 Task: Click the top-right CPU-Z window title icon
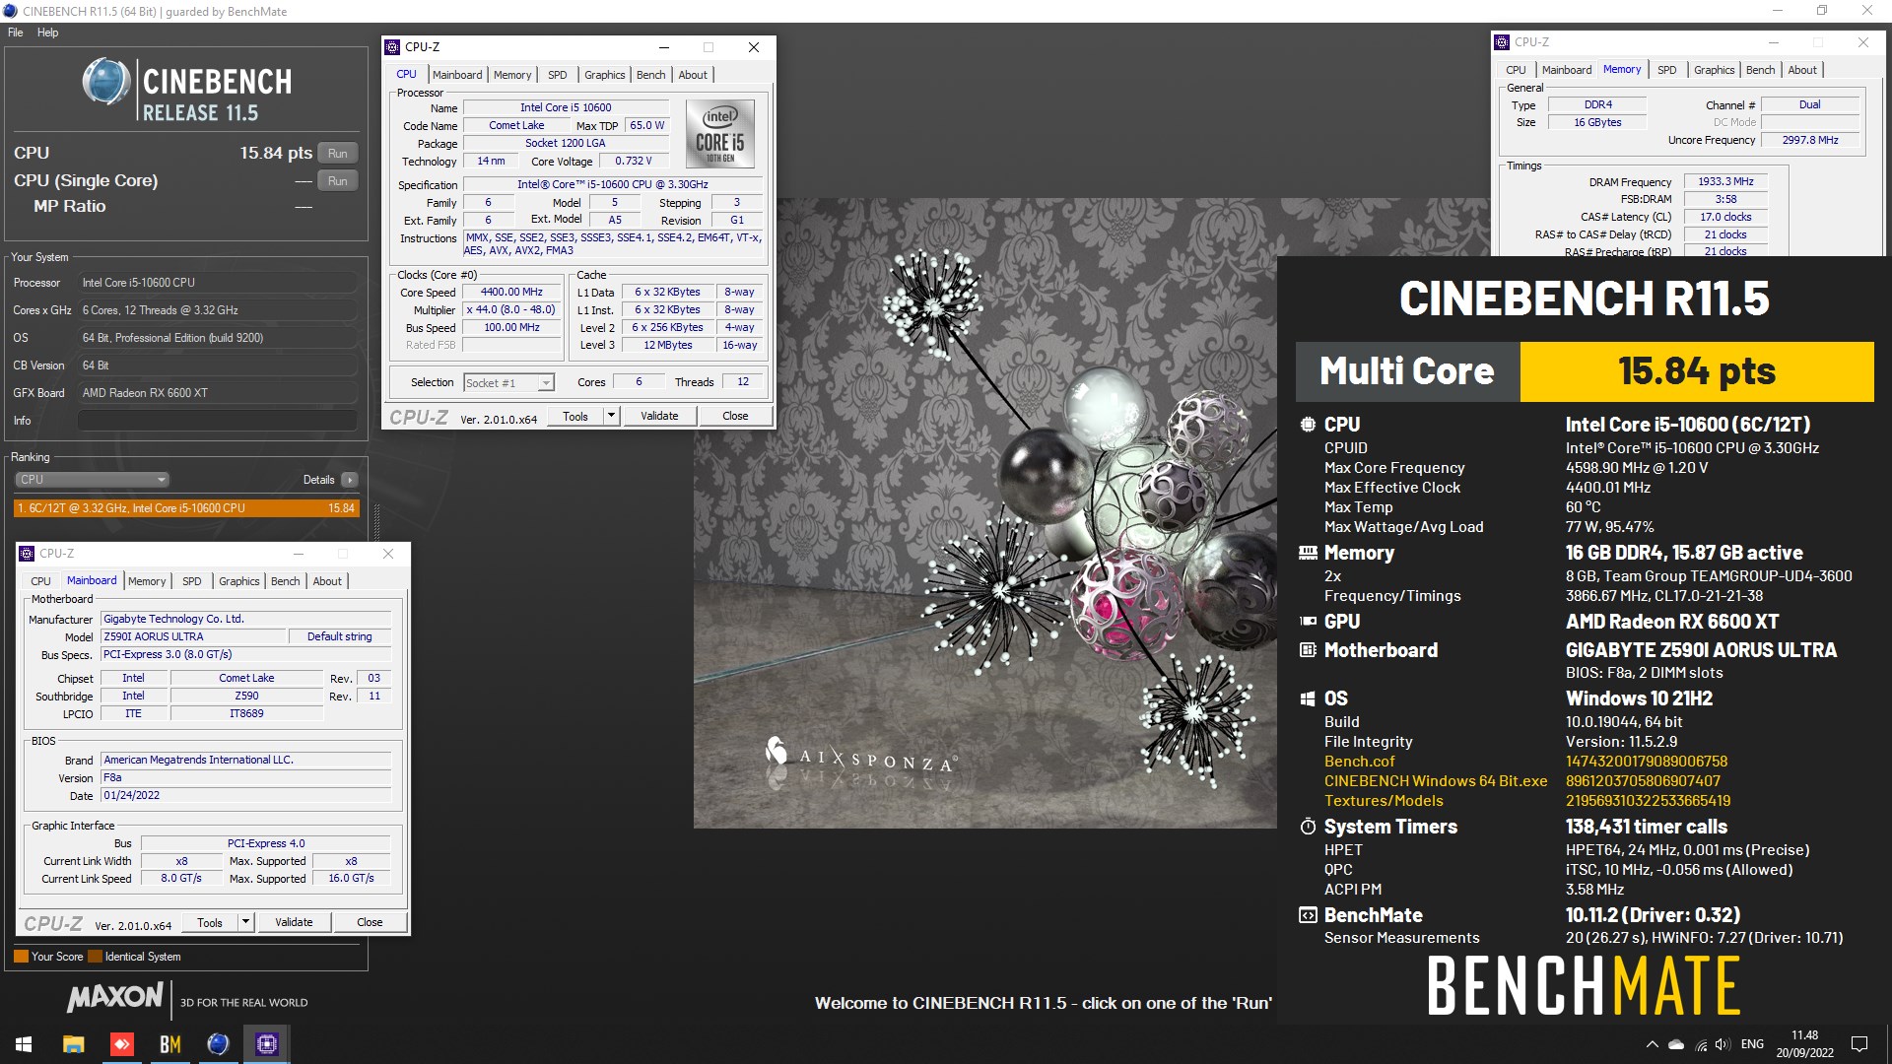tap(1502, 42)
